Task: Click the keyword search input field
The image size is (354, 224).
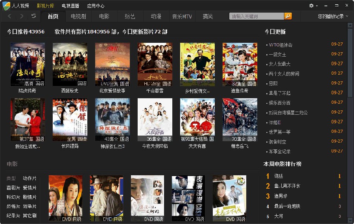Action: (x=256, y=16)
